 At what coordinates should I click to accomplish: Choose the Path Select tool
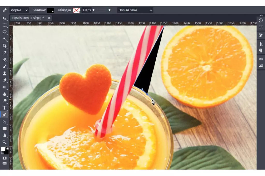click(4, 122)
